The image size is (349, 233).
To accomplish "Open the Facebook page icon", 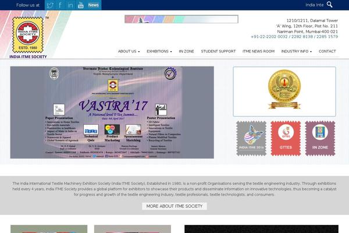I will [x=60, y=5].
